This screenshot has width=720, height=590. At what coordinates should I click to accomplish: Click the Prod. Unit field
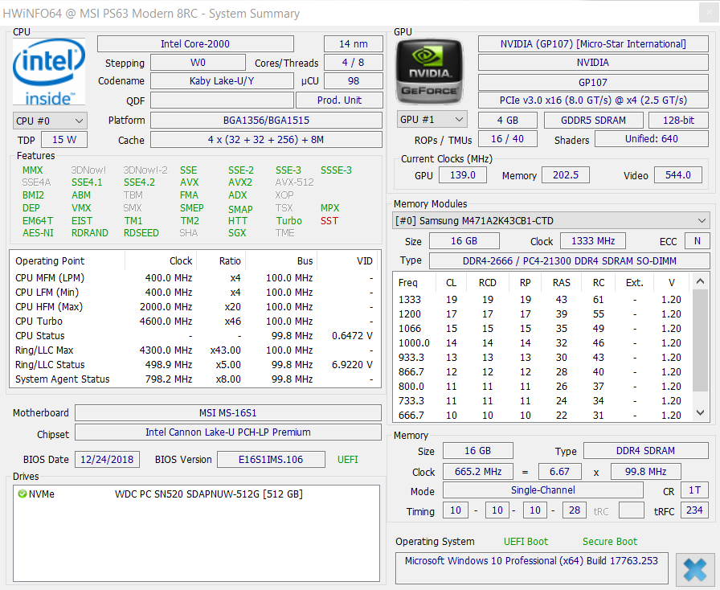[339, 100]
